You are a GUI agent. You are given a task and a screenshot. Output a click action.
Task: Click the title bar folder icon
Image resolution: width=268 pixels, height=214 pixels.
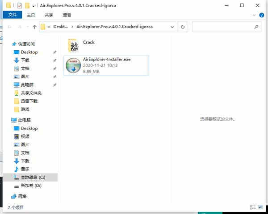(8, 5)
